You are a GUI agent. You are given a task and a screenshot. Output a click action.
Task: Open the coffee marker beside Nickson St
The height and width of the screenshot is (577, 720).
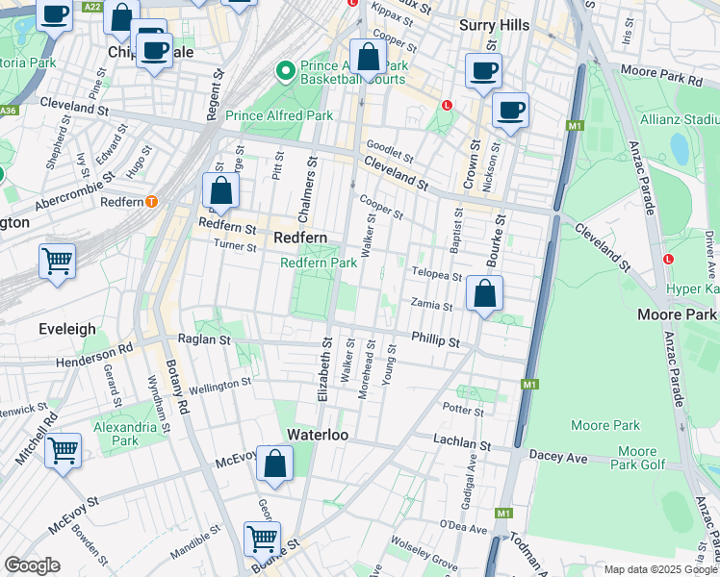[x=511, y=110]
